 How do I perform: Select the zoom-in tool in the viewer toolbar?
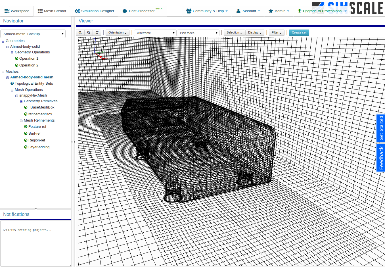(80, 32)
